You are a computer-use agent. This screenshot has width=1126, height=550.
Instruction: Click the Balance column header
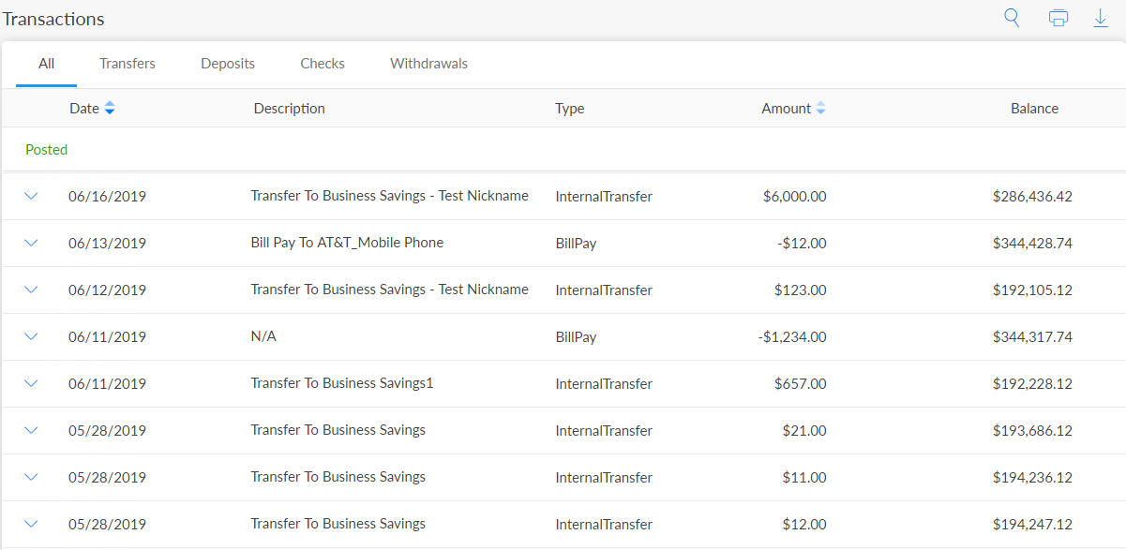(1034, 109)
